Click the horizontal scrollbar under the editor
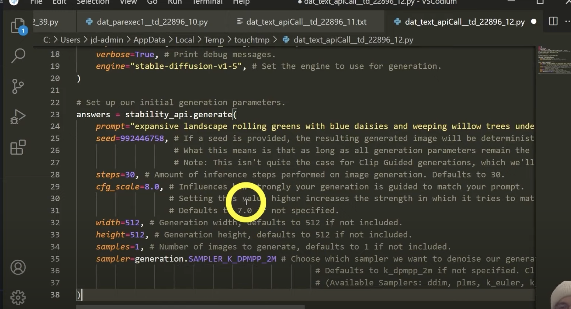The height and width of the screenshot is (309, 571). (190, 307)
